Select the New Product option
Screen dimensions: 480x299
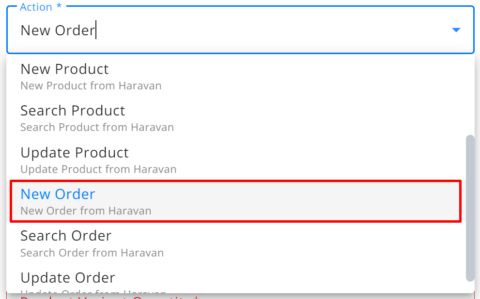click(x=240, y=76)
